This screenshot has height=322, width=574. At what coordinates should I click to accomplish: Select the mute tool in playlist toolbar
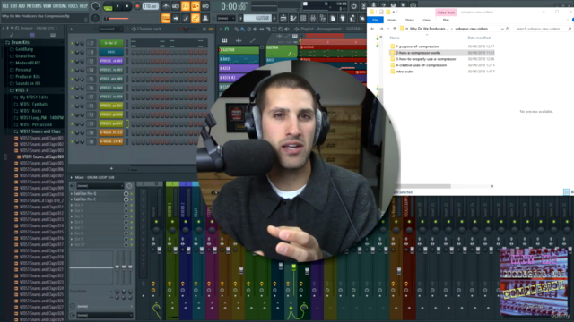(x=255, y=29)
